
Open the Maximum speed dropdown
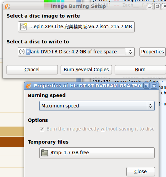(x=97, y=106)
